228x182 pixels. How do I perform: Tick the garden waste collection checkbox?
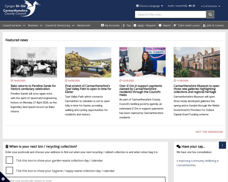pos(9,160)
